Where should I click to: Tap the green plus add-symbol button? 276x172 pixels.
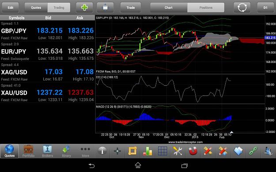84,7
